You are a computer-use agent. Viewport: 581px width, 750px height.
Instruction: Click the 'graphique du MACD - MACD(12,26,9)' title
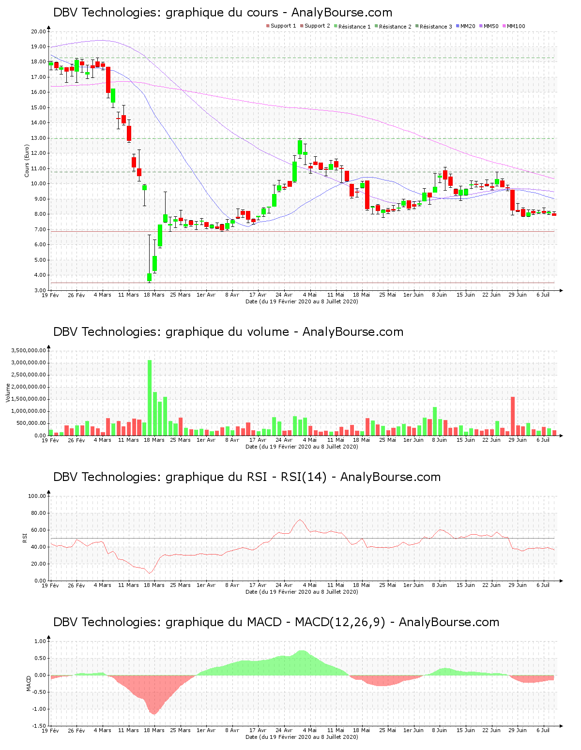click(x=276, y=622)
